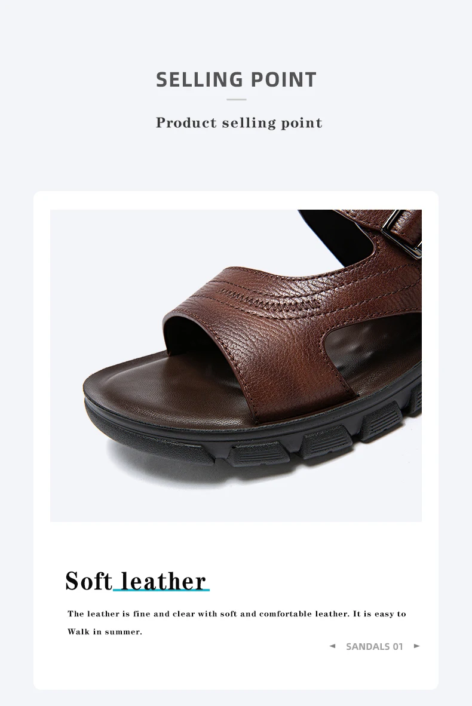This screenshot has width=472, height=706.
Task: Click the 'Product selling point' subtitle
Action: (239, 123)
